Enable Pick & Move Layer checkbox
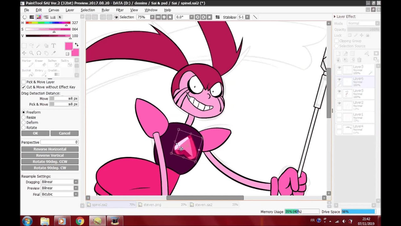The image size is (401, 226). coord(23,82)
